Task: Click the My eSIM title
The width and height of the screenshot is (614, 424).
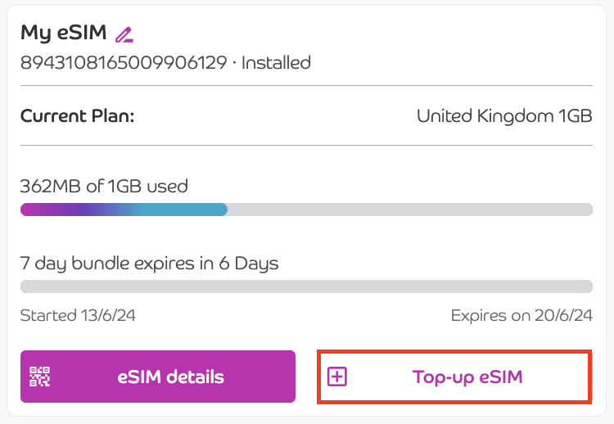Action: (x=64, y=34)
